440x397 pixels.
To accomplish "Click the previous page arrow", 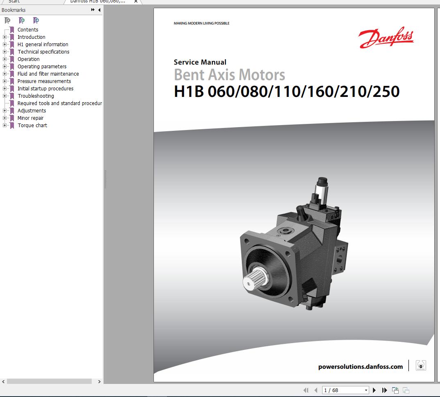I will point(316,390).
